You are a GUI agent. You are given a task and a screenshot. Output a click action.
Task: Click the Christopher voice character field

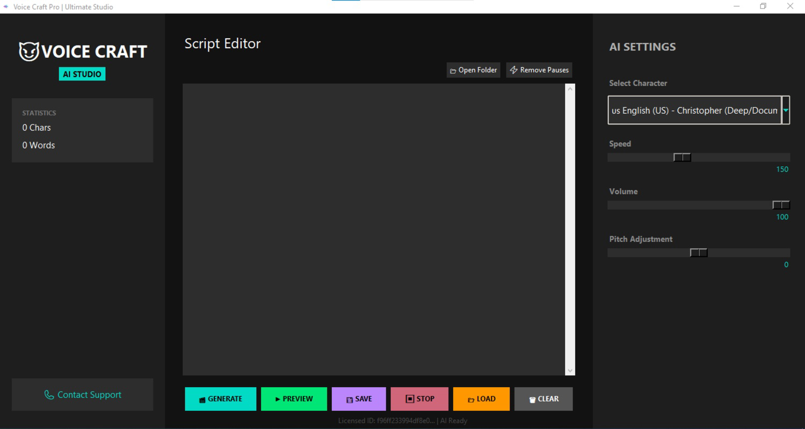tap(694, 110)
